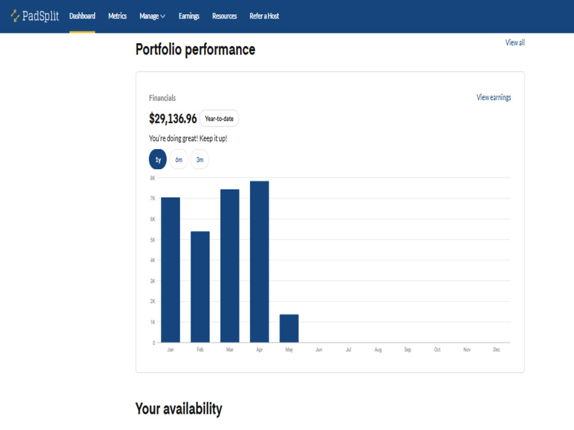574x430 pixels.
Task: Click the Mar bar in chart
Action: tap(230, 266)
